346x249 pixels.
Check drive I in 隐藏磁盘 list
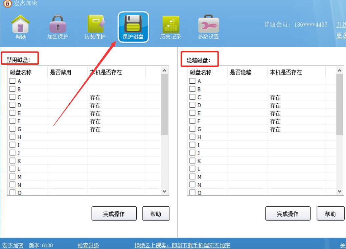click(193, 145)
